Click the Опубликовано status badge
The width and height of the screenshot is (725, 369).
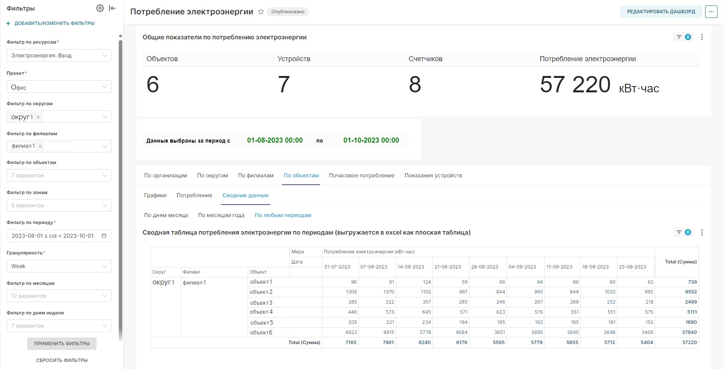288,12
